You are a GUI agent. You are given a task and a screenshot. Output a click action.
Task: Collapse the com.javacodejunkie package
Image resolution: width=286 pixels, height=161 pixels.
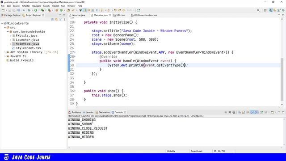(8, 32)
